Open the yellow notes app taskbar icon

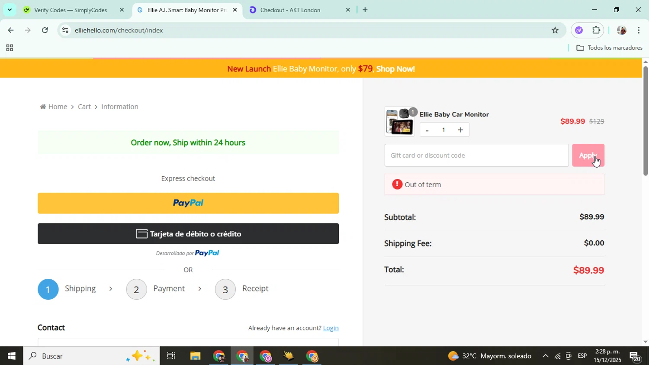coord(289,356)
